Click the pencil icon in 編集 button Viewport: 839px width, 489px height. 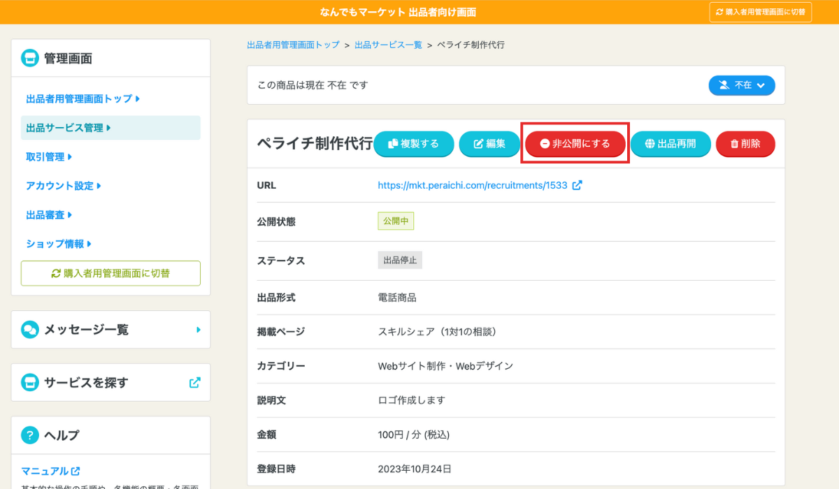[479, 143]
